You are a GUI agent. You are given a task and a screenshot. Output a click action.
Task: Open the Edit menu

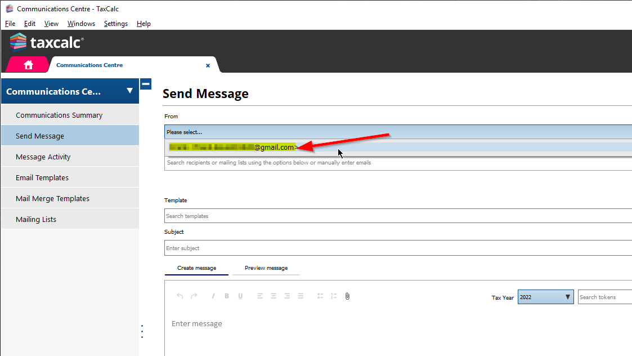pos(29,24)
